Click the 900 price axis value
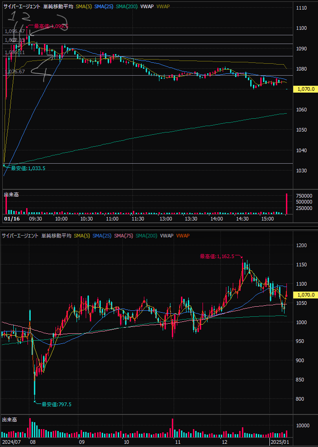The image size is (318, 447). (300, 360)
